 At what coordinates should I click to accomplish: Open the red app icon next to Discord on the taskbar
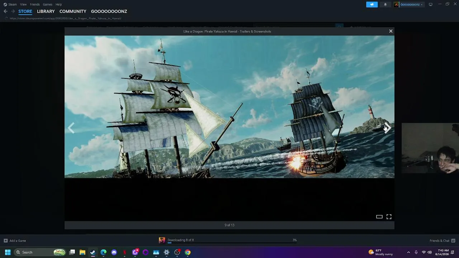[x=124, y=252]
